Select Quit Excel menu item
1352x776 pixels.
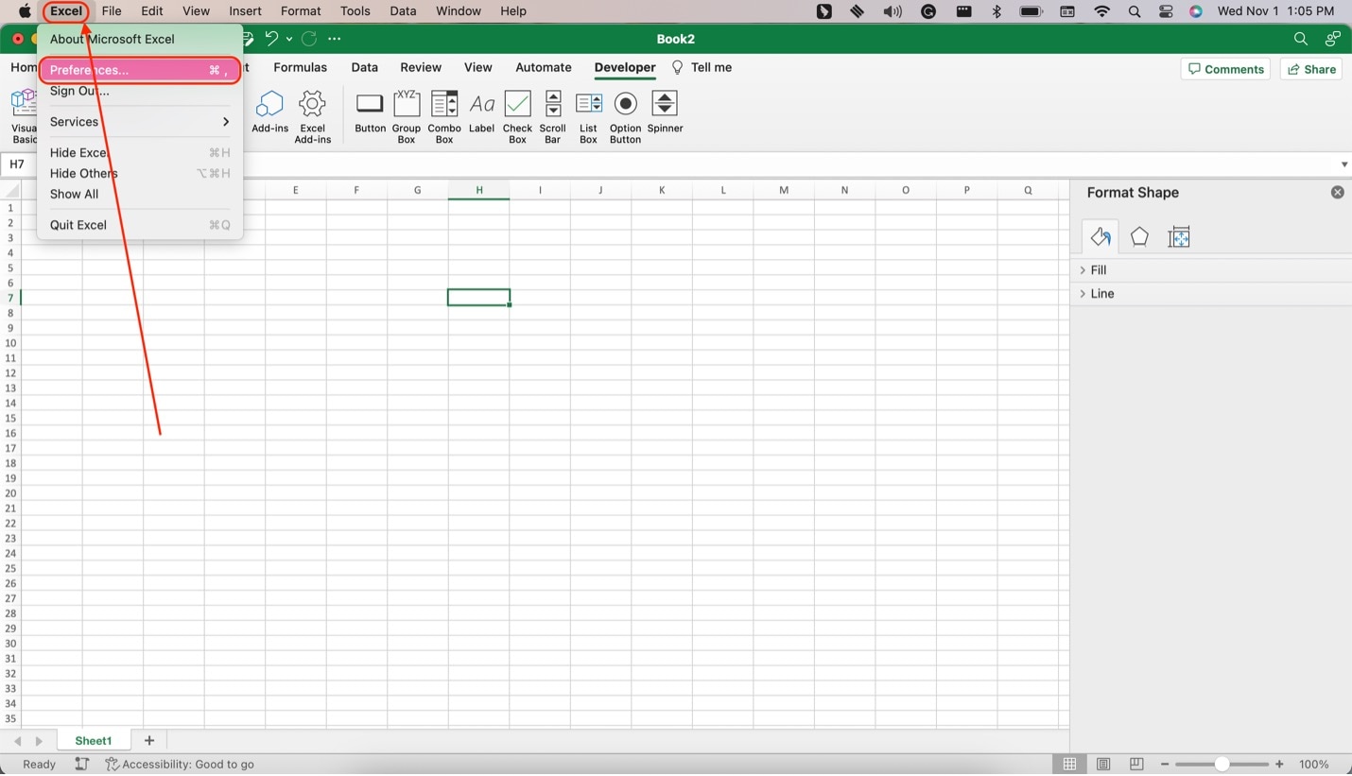(140, 225)
